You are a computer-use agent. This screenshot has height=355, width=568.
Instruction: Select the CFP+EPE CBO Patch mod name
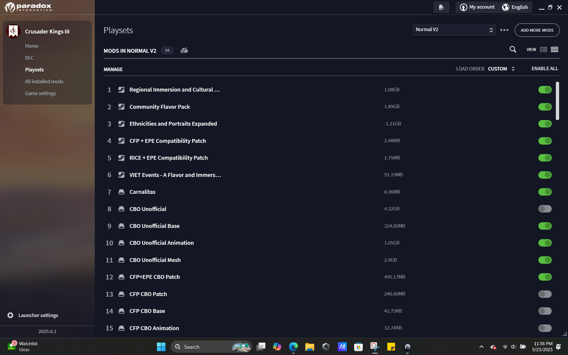(x=155, y=277)
